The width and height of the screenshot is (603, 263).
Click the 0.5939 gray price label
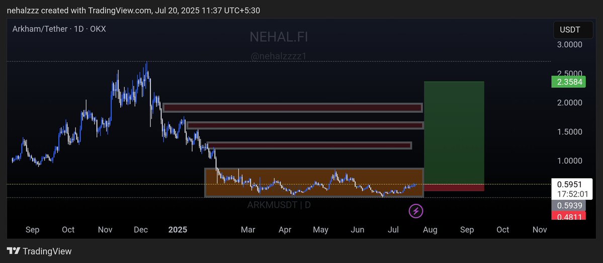click(x=568, y=205)
